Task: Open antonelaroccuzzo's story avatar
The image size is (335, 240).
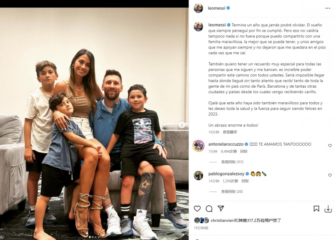Action: (x=198, y=146)
